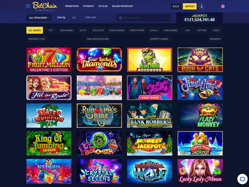Open the Jackpot Games category
Image resolution: width=249 pixels, height=187 pixels.
[x=159, y=39]
